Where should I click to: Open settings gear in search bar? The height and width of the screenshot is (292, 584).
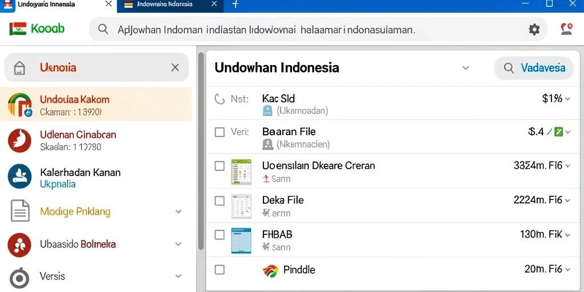click(534, 30)
